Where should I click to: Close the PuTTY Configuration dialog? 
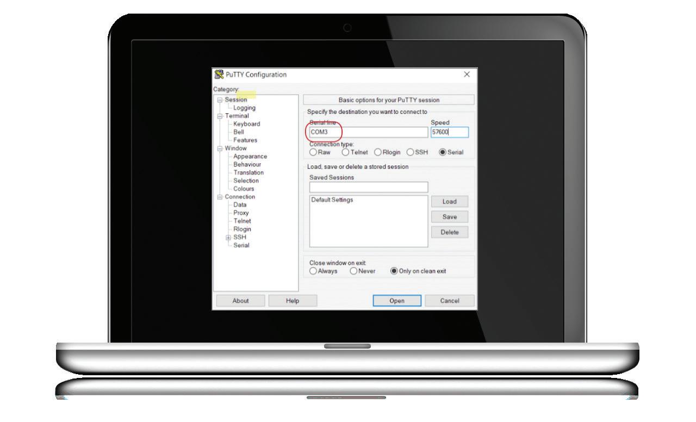pyautogui.click(x=467, y=75)
